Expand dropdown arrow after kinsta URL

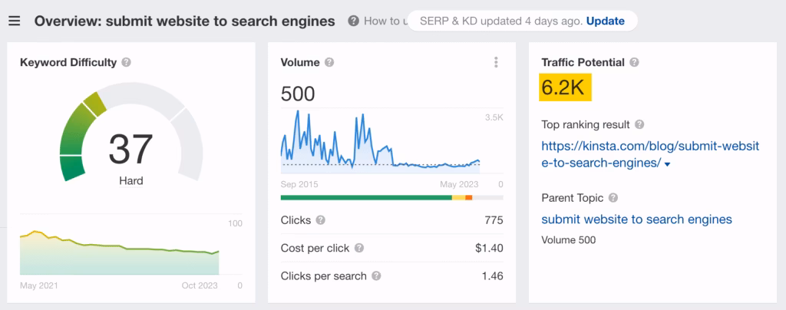tap(668, 164)
